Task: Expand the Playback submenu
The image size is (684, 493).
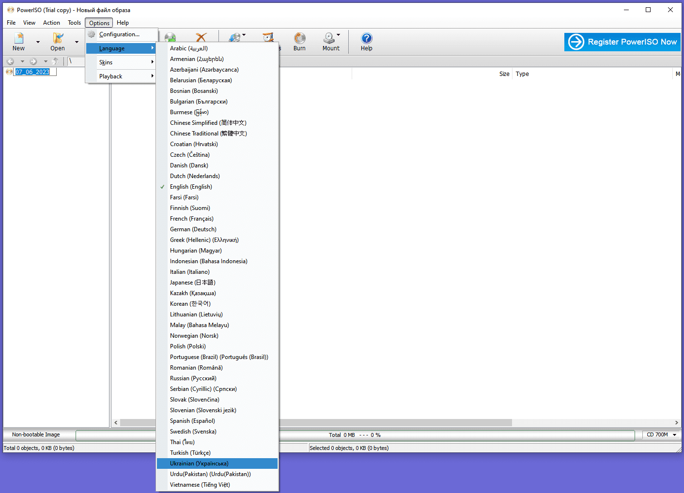Action: tap(121, 76)
